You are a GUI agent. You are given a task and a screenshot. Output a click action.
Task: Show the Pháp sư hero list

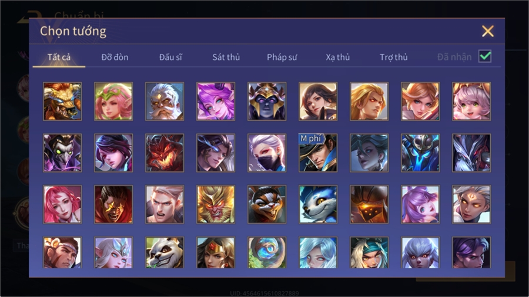coord(282,58)
